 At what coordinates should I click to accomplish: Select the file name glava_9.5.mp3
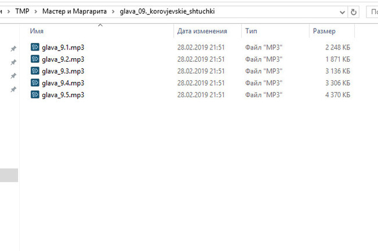[x=63, y=95]
